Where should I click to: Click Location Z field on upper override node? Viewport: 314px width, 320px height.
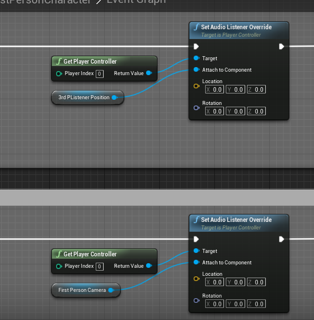point(256,89)
